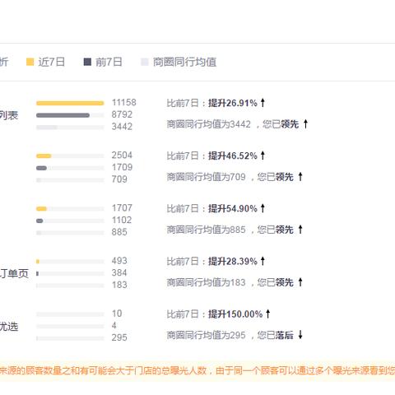395x395 pixels.
Task: Click the 落后 status word
Action: (285, 335)
